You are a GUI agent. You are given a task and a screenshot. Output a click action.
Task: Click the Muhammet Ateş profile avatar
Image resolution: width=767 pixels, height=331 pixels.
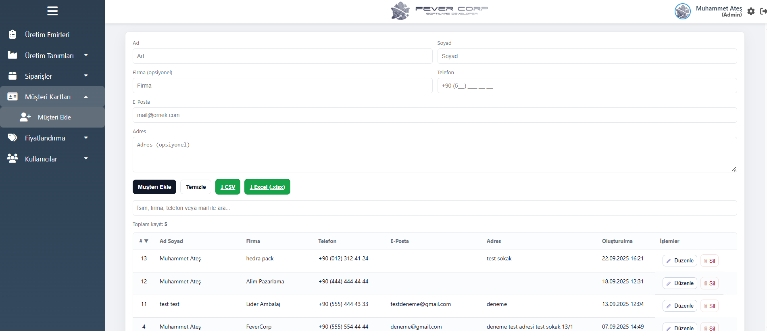(682, 11)
